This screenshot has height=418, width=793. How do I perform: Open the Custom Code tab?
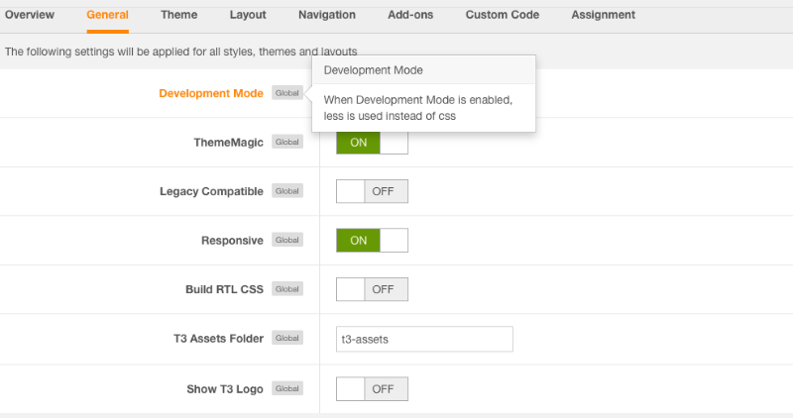503,15
